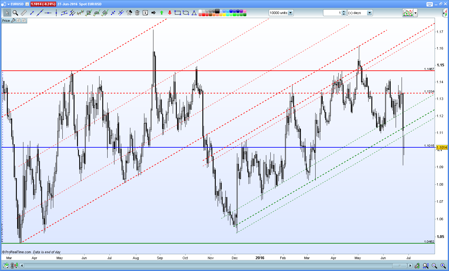Click the horizontal zoom magnifier with arrows
Viewport: 449px width, 271px height.
[426, 266]
